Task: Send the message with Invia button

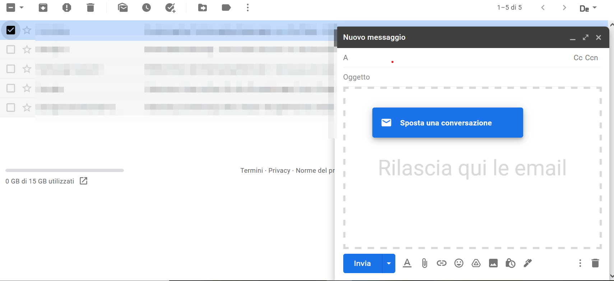Action: point(362,263)
